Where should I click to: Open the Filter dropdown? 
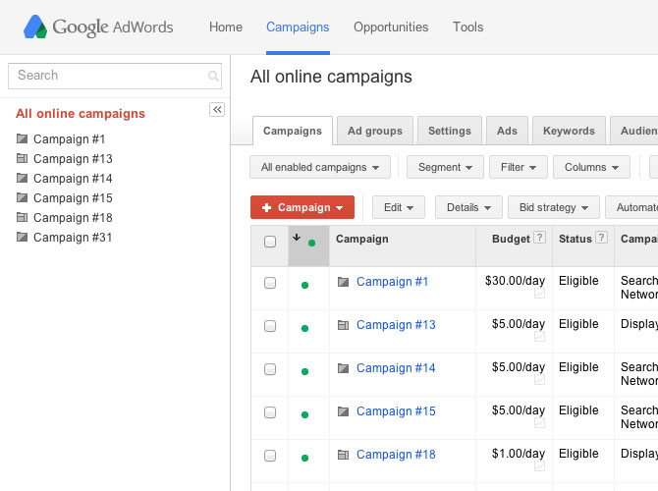click(x=519, y=167)
